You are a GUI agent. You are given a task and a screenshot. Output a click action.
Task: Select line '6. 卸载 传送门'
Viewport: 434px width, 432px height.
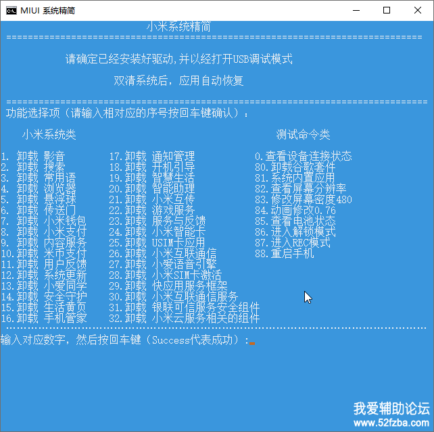click(39, 211)
